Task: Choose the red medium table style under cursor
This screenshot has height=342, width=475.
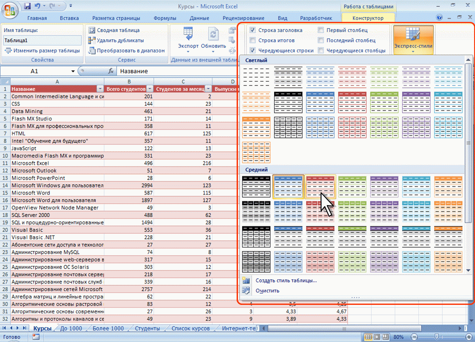Action: tap(320, 187)
